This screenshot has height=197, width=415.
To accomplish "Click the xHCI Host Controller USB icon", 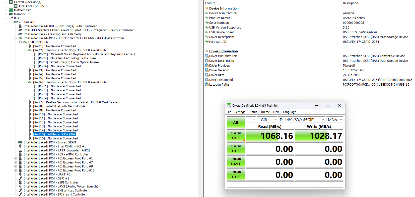I will 20,38.
